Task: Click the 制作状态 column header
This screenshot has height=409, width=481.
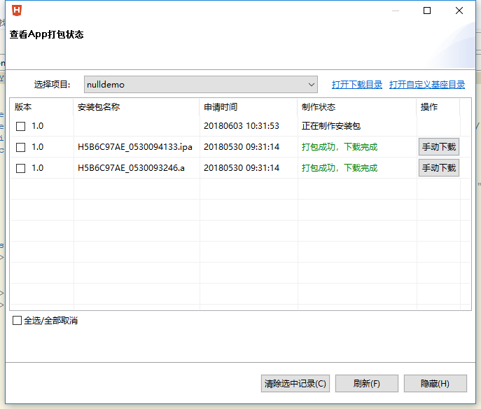Action: click(319, 107)
